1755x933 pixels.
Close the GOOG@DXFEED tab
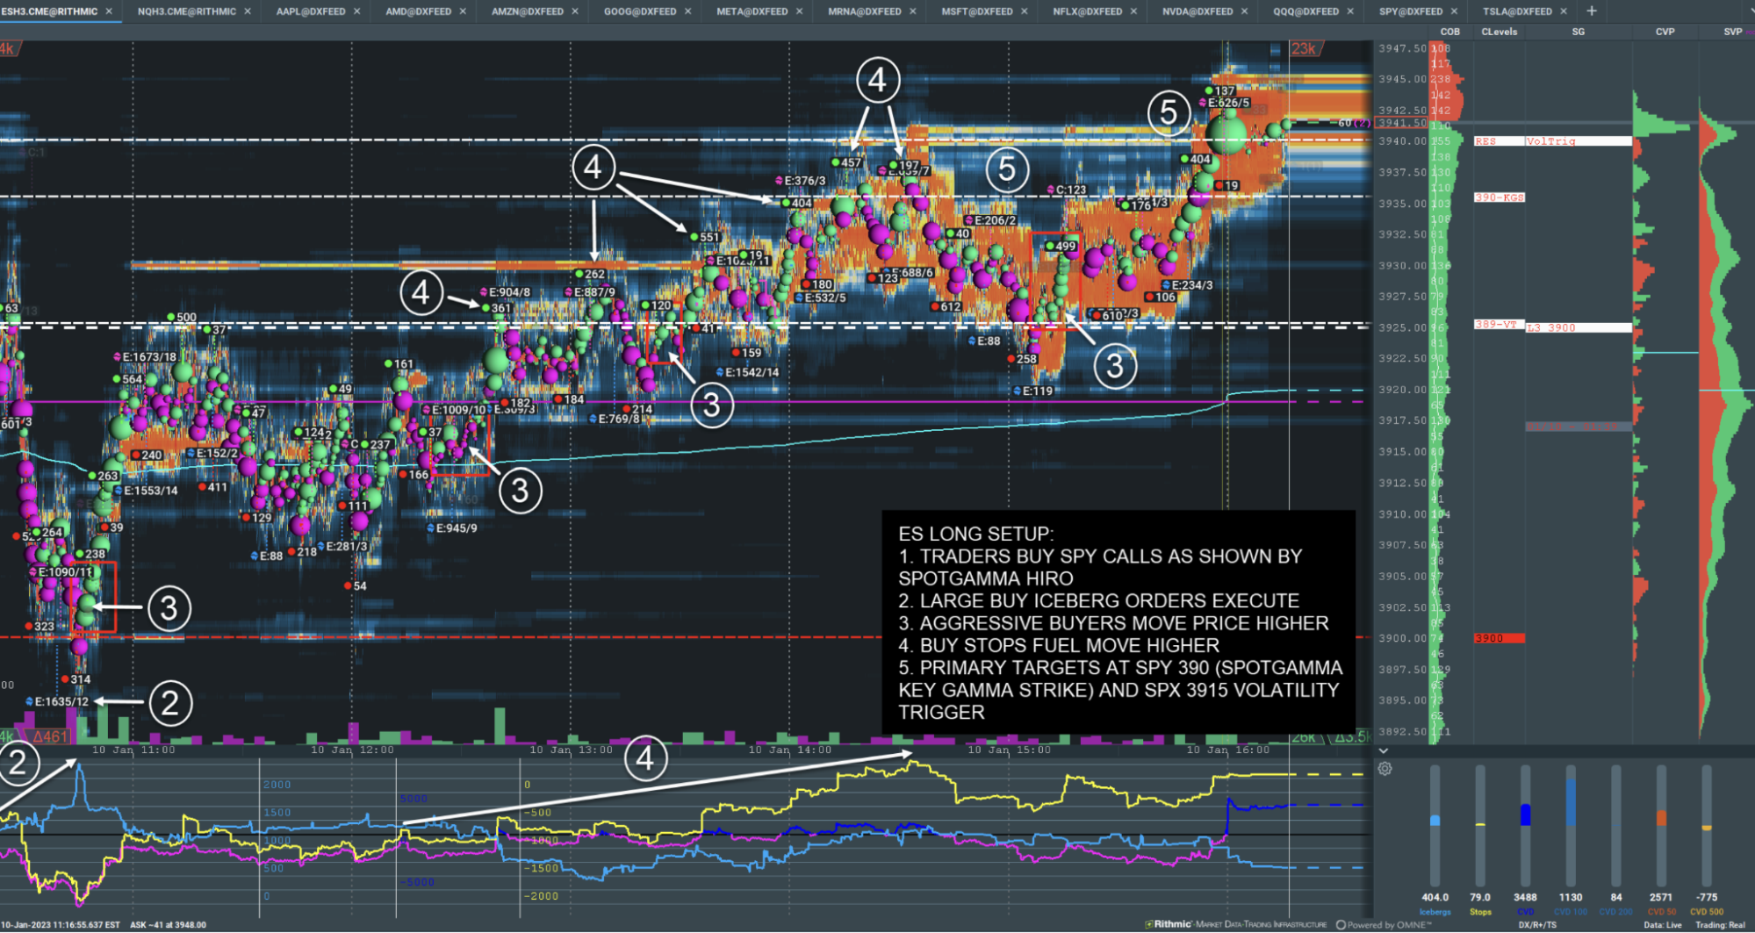tap(687, 11)
